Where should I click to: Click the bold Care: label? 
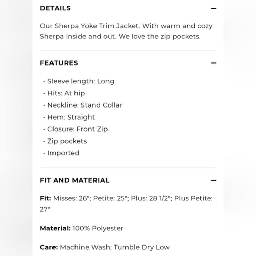coord(49,247)
